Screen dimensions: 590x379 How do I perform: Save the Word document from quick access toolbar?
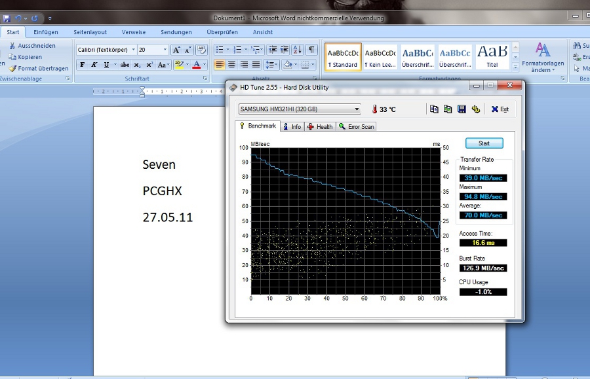(x=7, y=18)
